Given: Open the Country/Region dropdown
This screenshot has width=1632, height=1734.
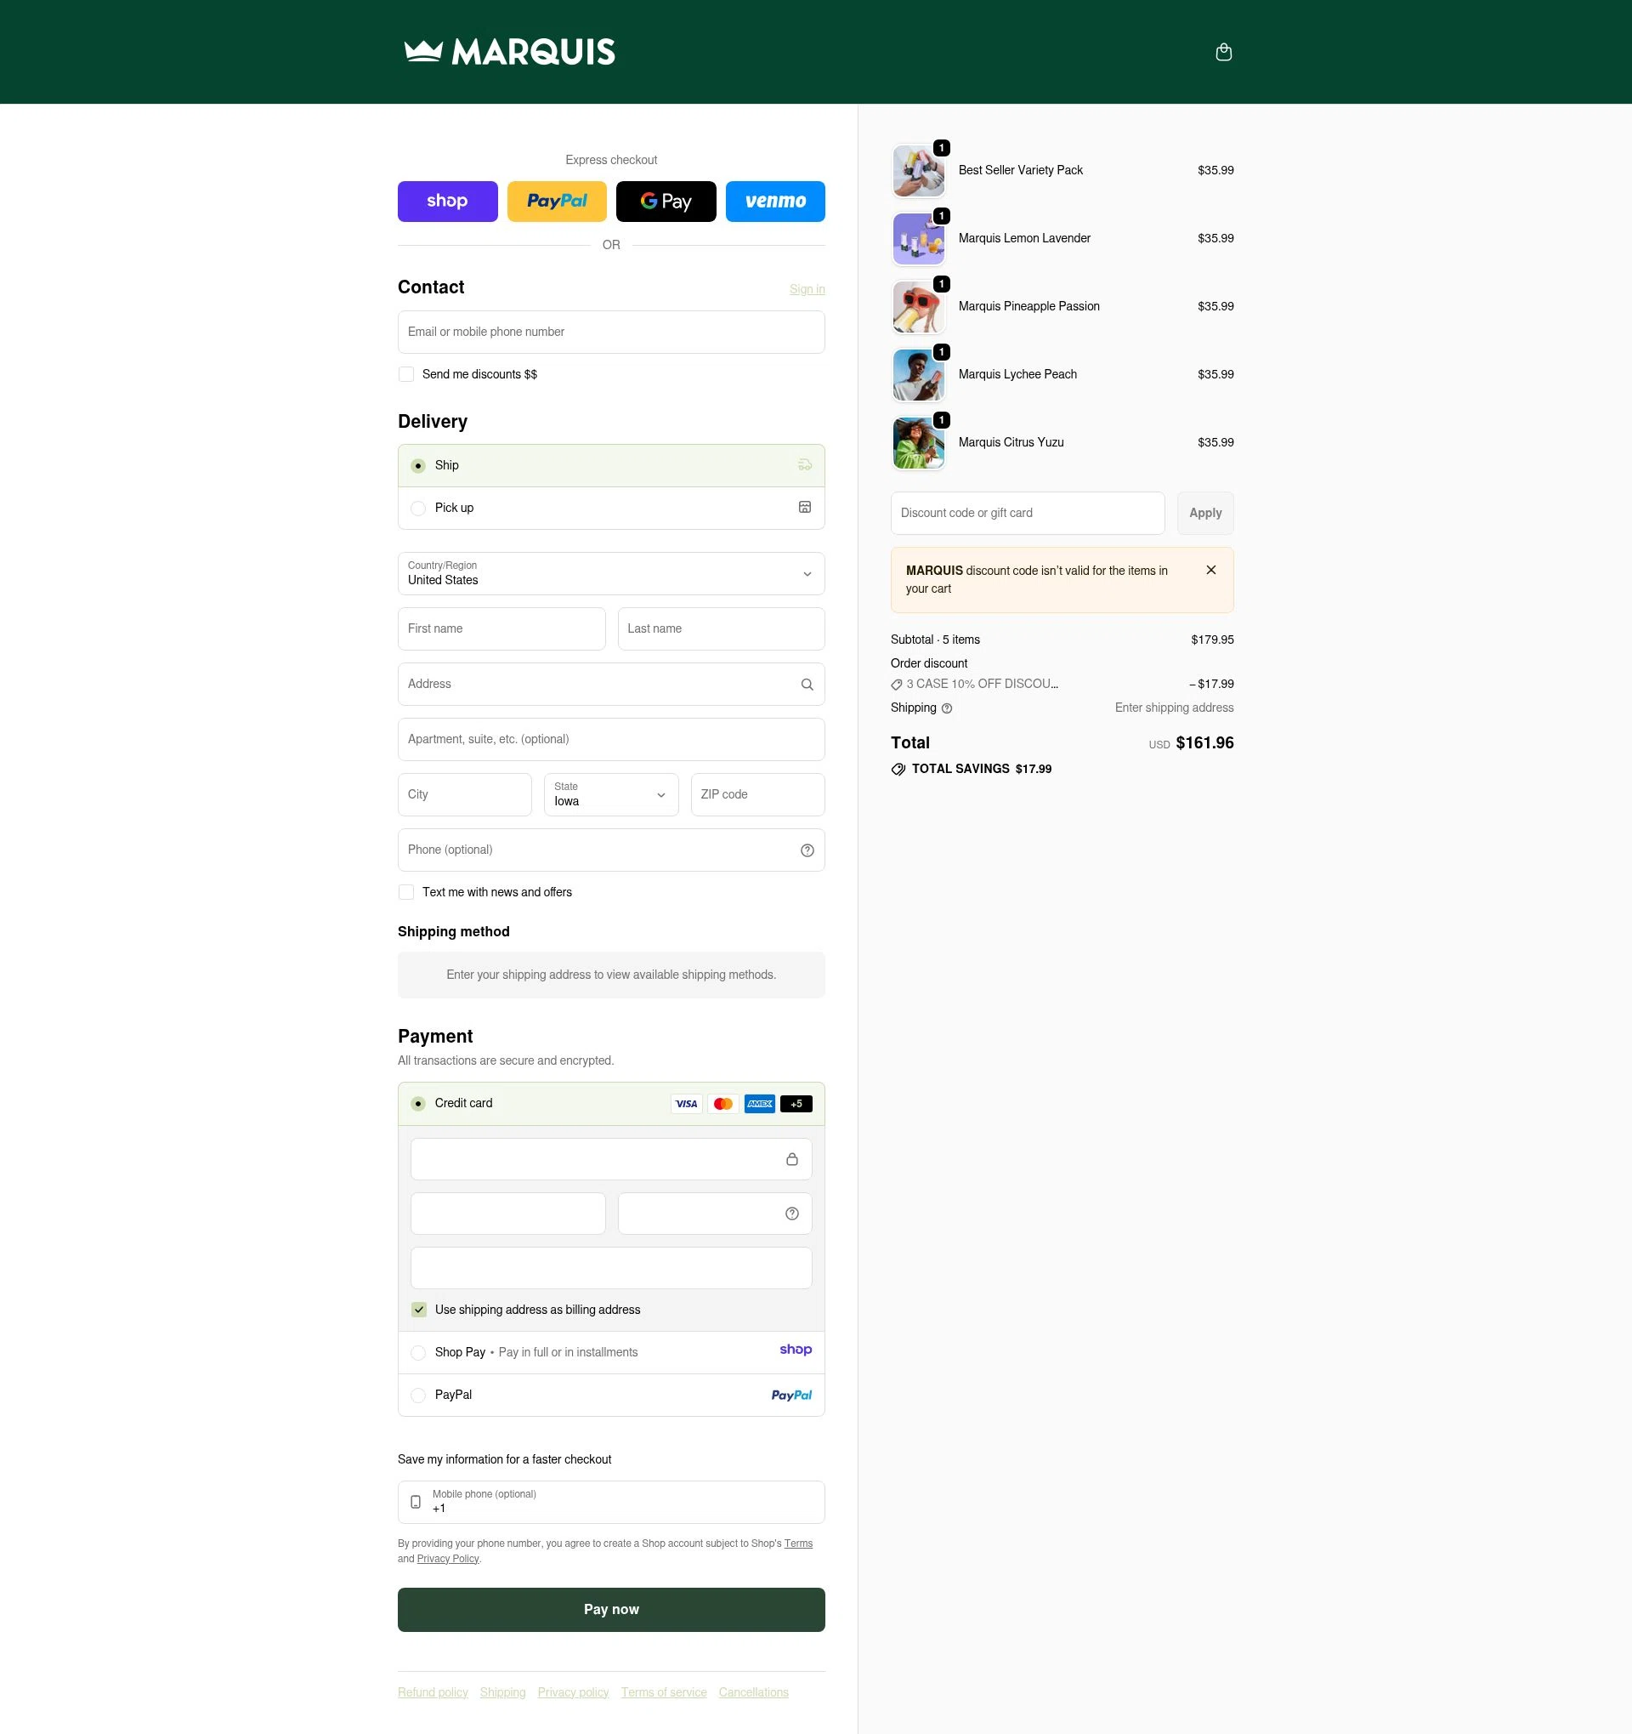Looking at the screenshot, I should [610, 574].
